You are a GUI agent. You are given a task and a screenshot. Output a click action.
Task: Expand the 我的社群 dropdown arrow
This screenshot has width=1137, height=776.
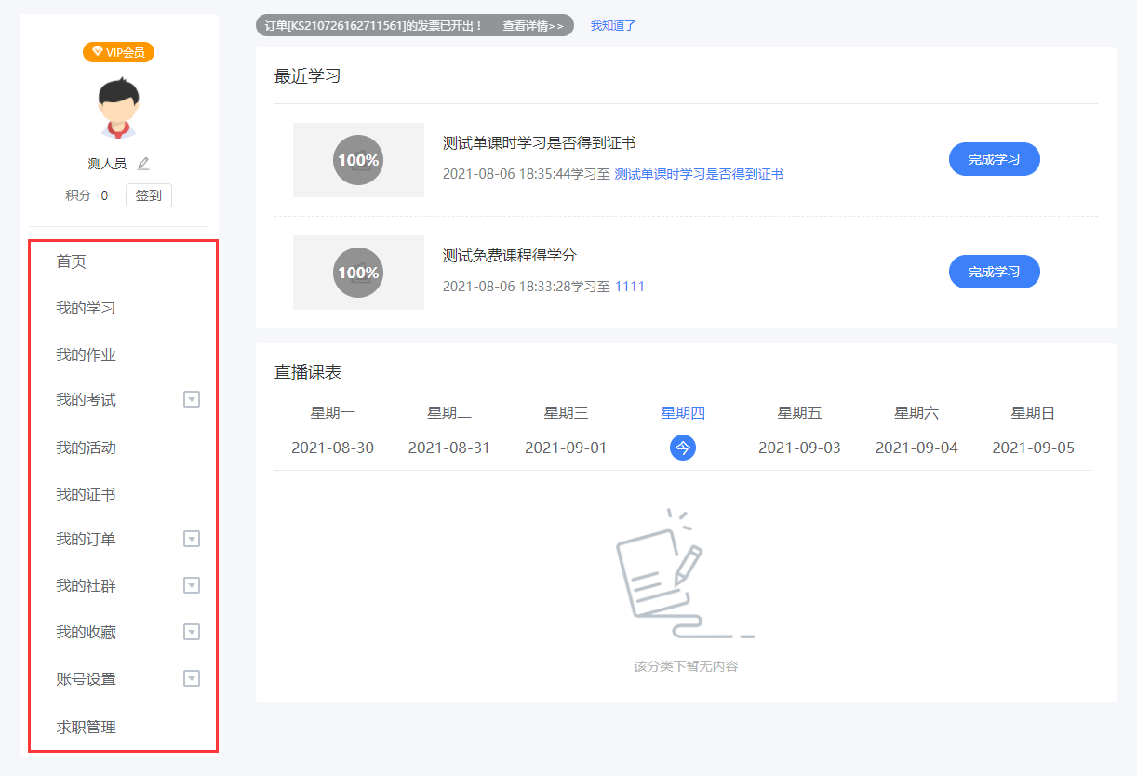pos(192,586)
